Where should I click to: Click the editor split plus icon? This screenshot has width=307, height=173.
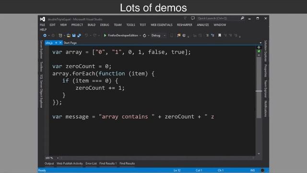point(259,47)
